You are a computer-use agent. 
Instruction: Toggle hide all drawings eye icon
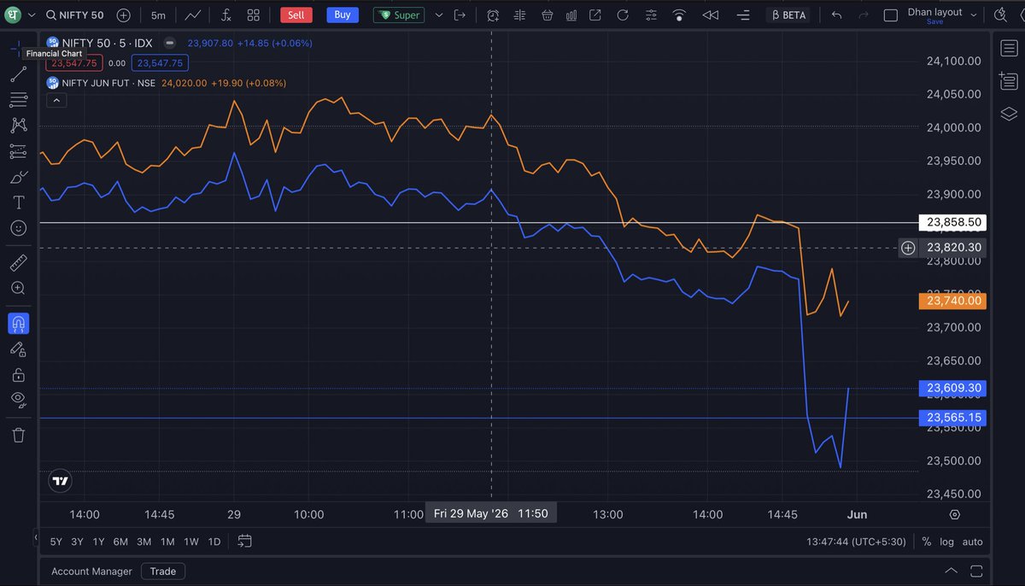[18, 400]
